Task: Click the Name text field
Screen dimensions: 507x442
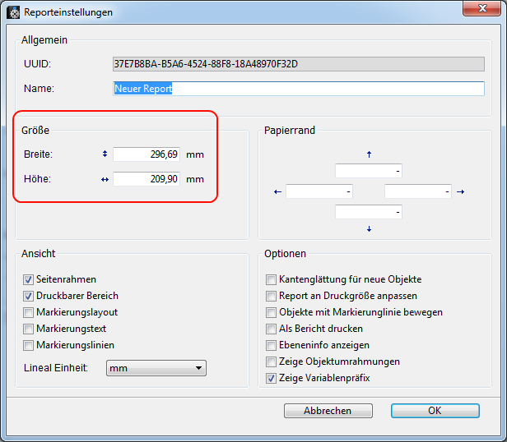Action: 298,89
